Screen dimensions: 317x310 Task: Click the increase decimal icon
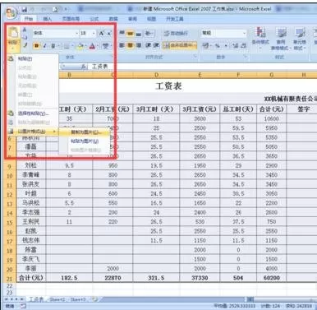pyautogui.click(x=235, y=46)
